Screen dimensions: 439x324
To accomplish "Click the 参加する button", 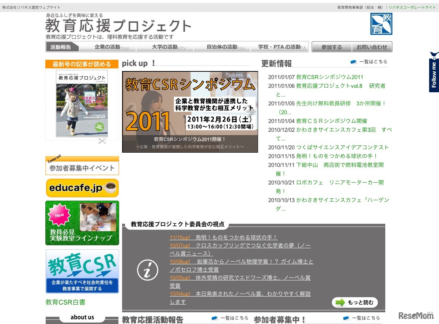I will point(331,47).
